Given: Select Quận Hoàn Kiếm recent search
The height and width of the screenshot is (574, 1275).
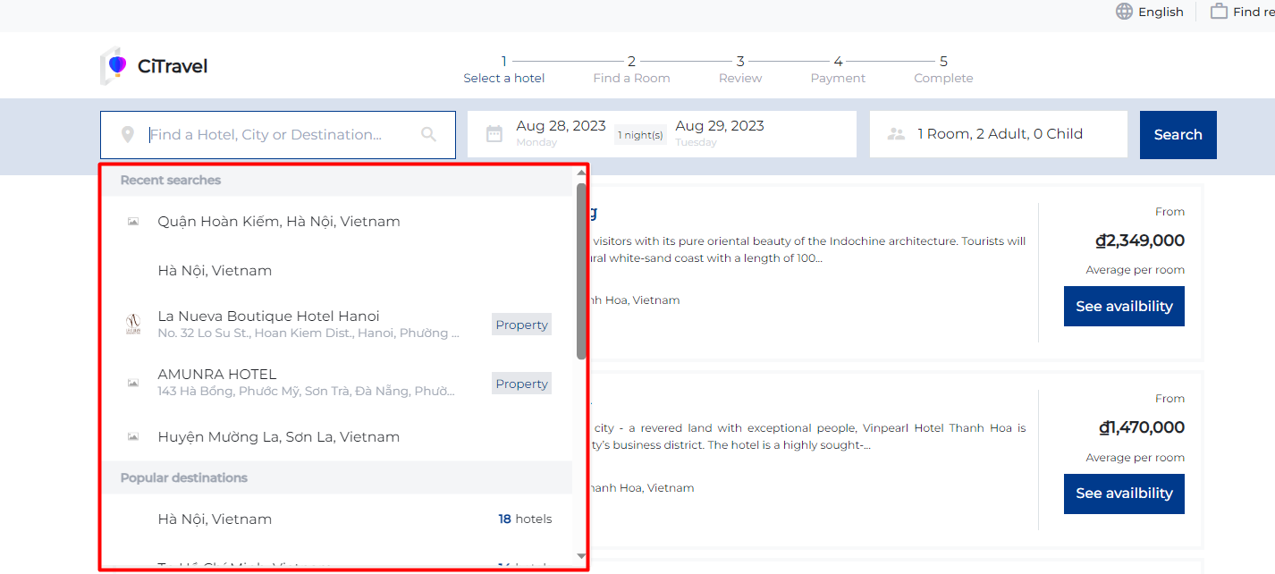Looking at the screenshot, I should tap(278, 222).
